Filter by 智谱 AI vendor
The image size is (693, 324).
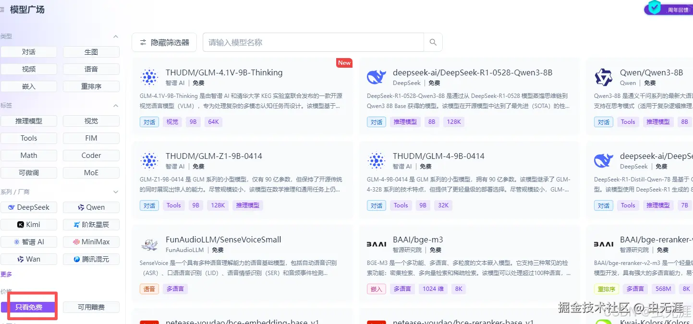[x=29, y=242]
